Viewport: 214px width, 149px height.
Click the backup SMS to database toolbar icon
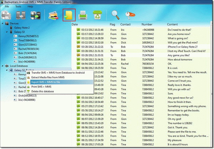click(x=6, y=15)
